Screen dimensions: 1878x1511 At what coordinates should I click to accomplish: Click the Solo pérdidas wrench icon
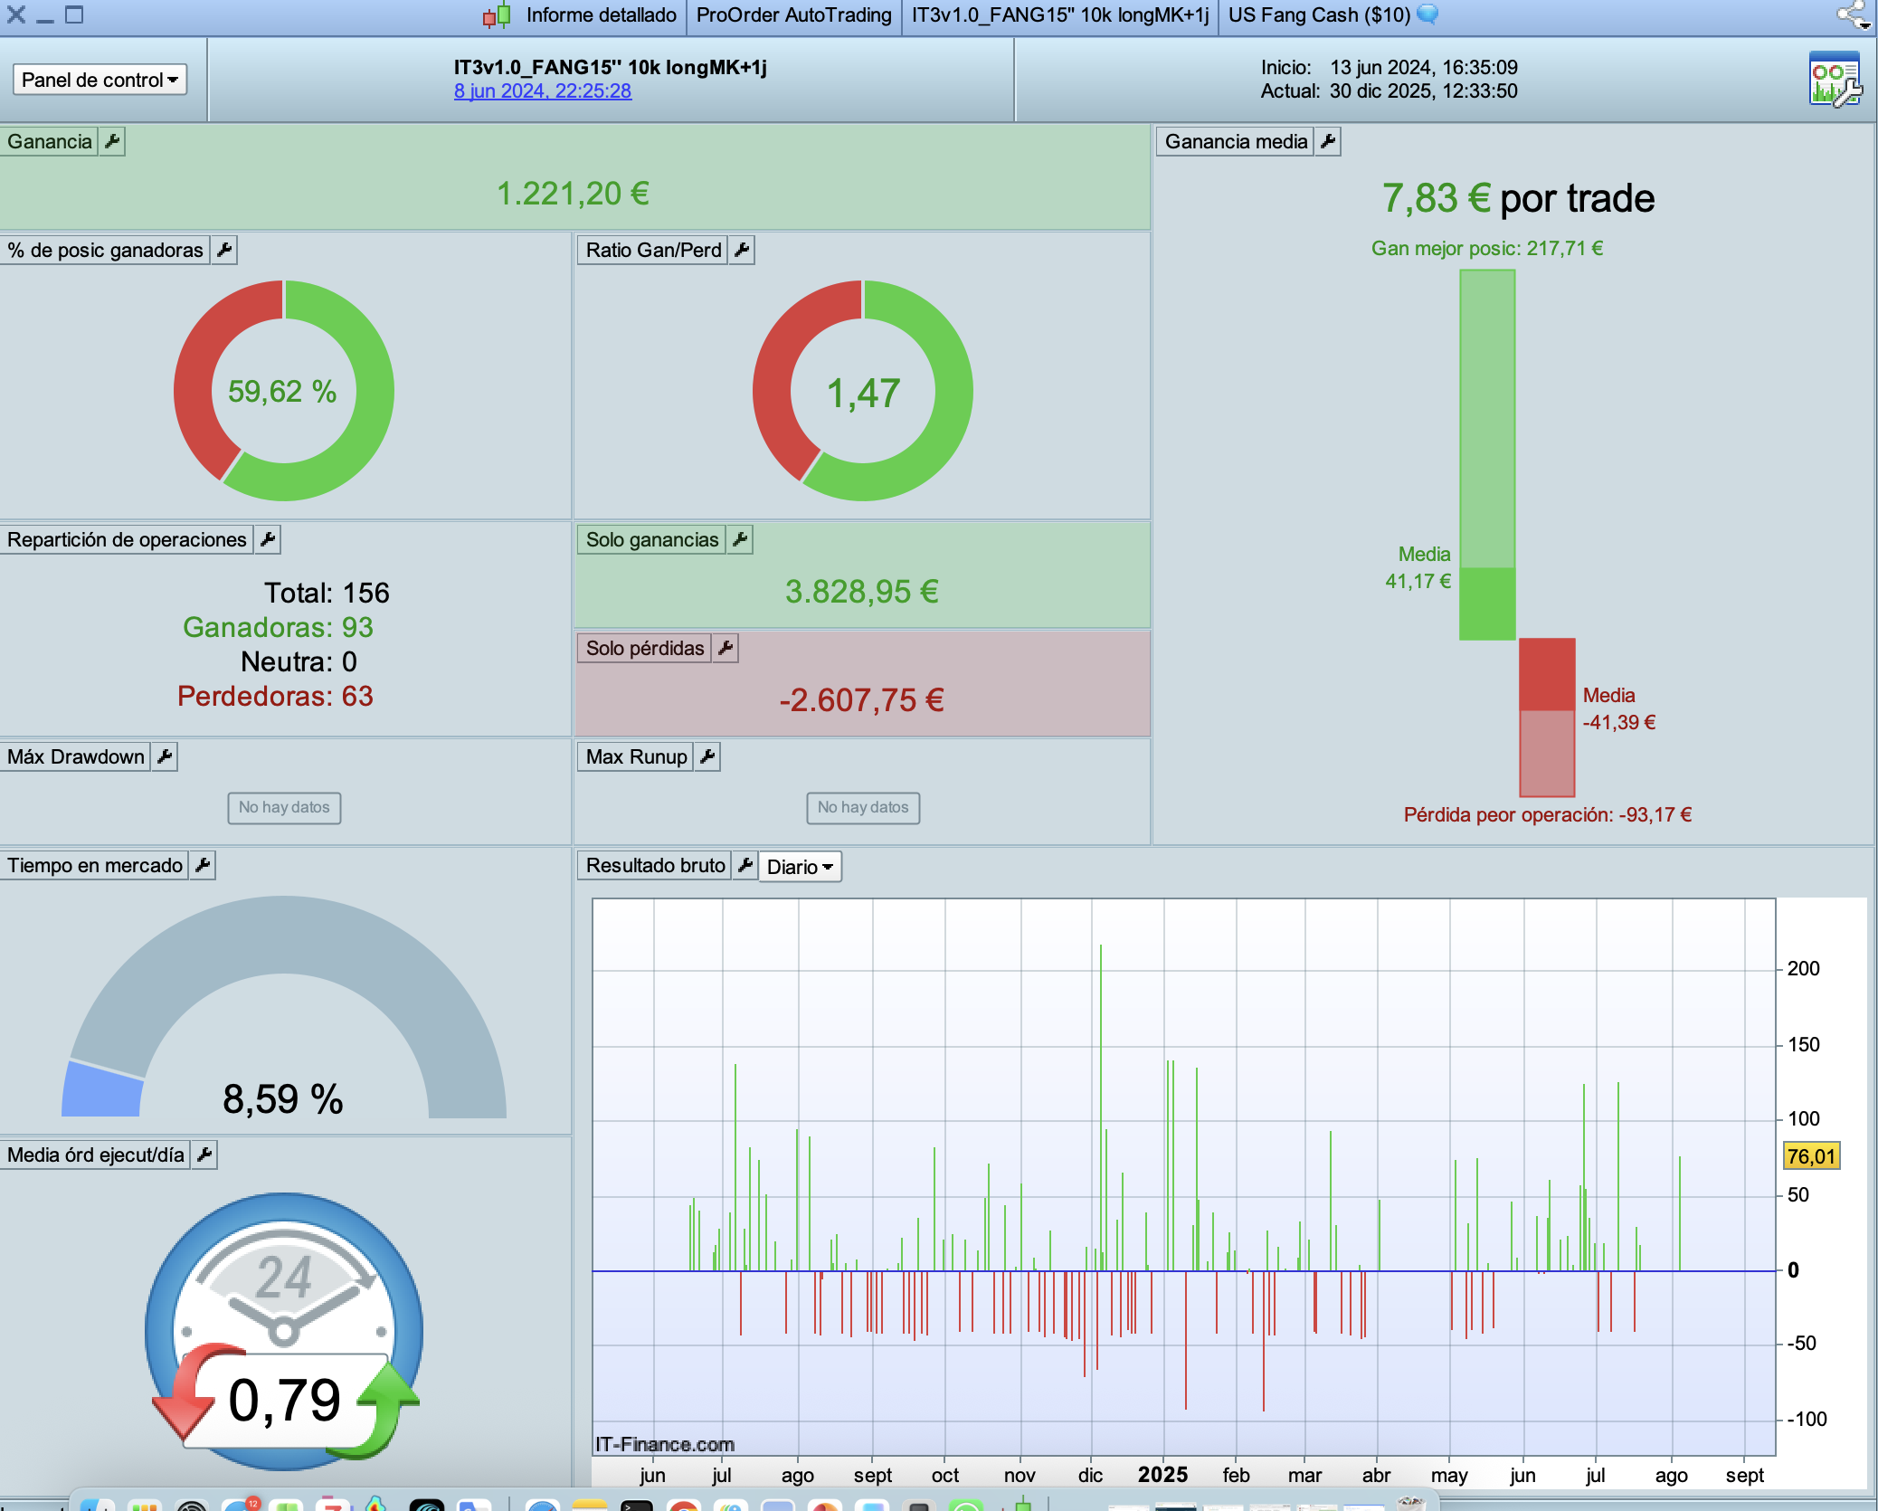click(x=726, y=648)
